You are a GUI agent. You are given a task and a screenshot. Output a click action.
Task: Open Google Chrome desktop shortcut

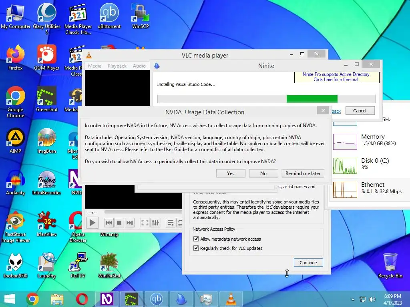(16, 102)
